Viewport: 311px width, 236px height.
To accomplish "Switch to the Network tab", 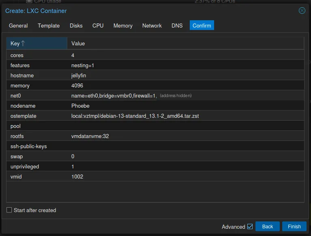I will click(152, 26).
